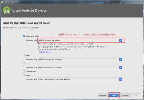Click the Minimum SDK label under Glass
Screen dimensions: 144x100
[x=31, y=79]
